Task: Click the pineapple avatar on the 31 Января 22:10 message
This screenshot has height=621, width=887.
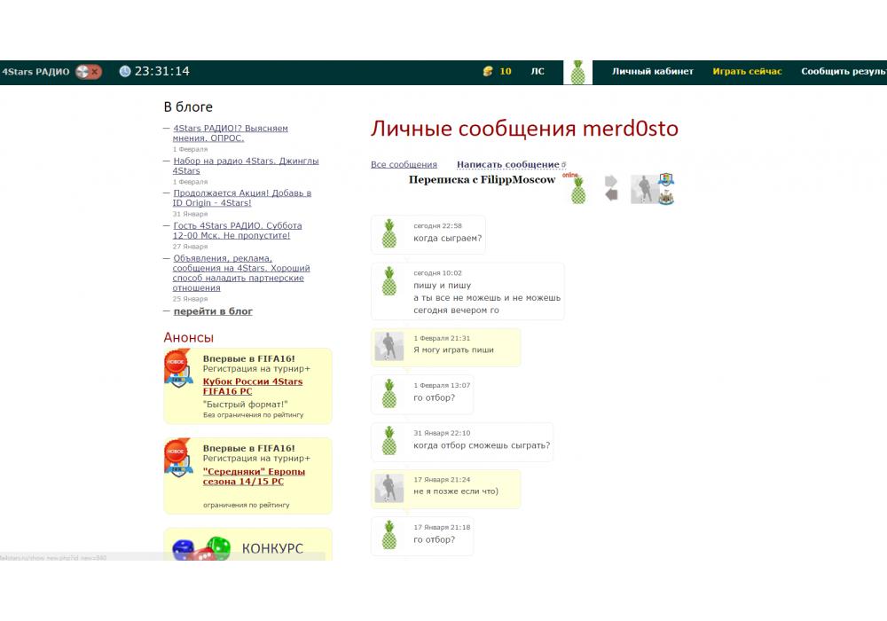Action: (389, 441)
